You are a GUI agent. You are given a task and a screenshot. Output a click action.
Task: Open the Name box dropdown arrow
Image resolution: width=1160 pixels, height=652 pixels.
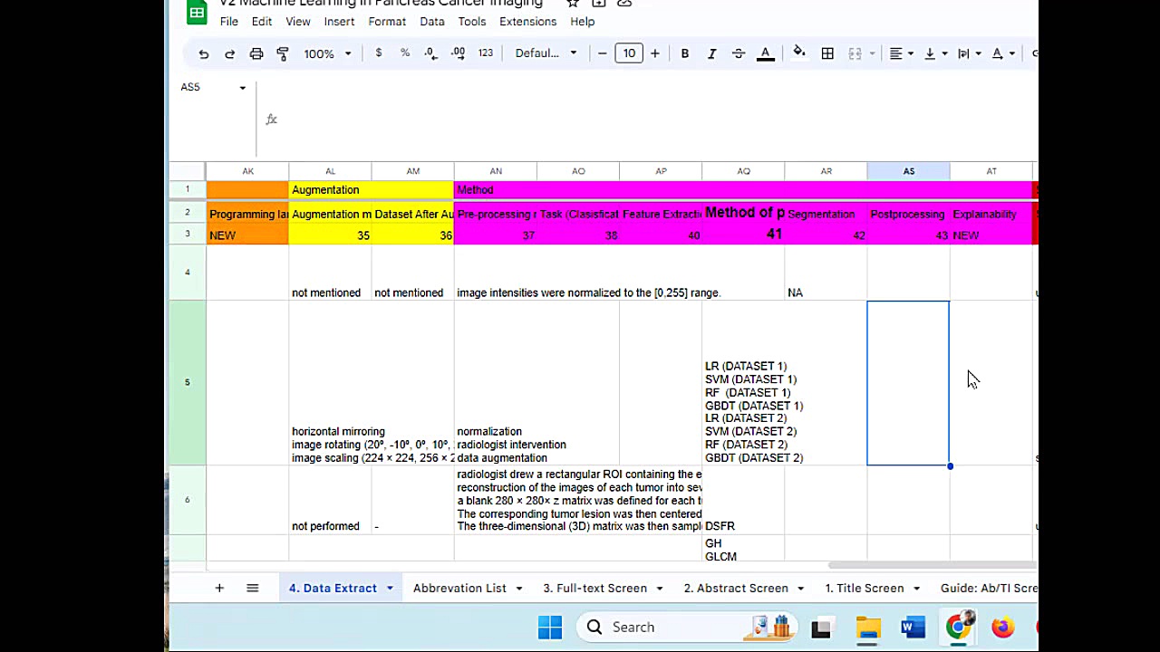pos(243,88)
